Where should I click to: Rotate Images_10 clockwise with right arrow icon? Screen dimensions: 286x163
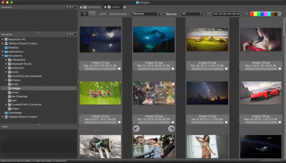pyautogui.click(x=171, y=129)
